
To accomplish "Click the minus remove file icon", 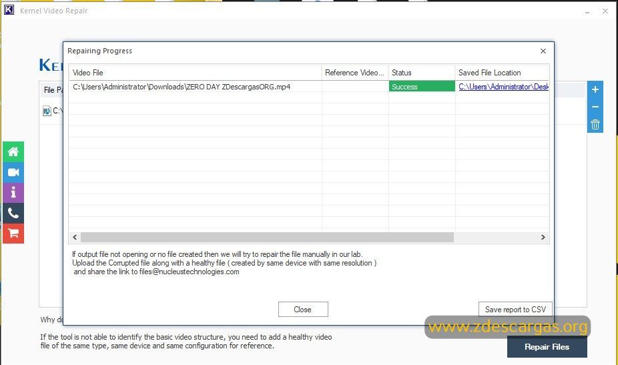I will (595, 107).
